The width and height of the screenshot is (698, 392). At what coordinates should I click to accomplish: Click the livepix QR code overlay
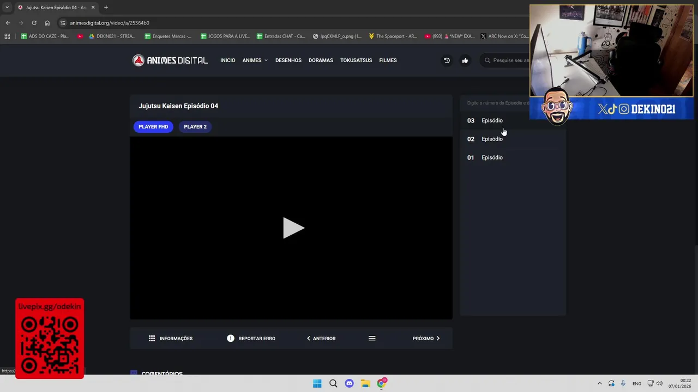(x=50, y=338)
